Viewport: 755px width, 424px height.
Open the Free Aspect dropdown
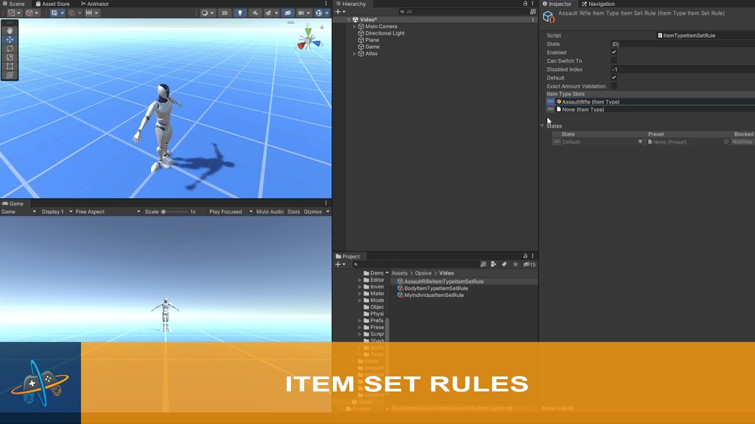108,211
